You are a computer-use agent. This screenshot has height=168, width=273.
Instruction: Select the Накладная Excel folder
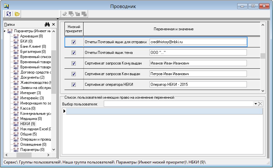point(35,129)
